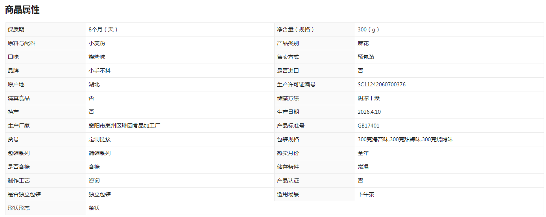Select the 制作工艺 value 咨询
Image resolution: width=546 pixels, height=217 pixels.
pyautogui.click(x=94, y=181)
